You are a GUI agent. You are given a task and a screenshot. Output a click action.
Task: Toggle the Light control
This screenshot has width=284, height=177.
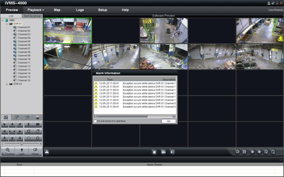(22, 151)
